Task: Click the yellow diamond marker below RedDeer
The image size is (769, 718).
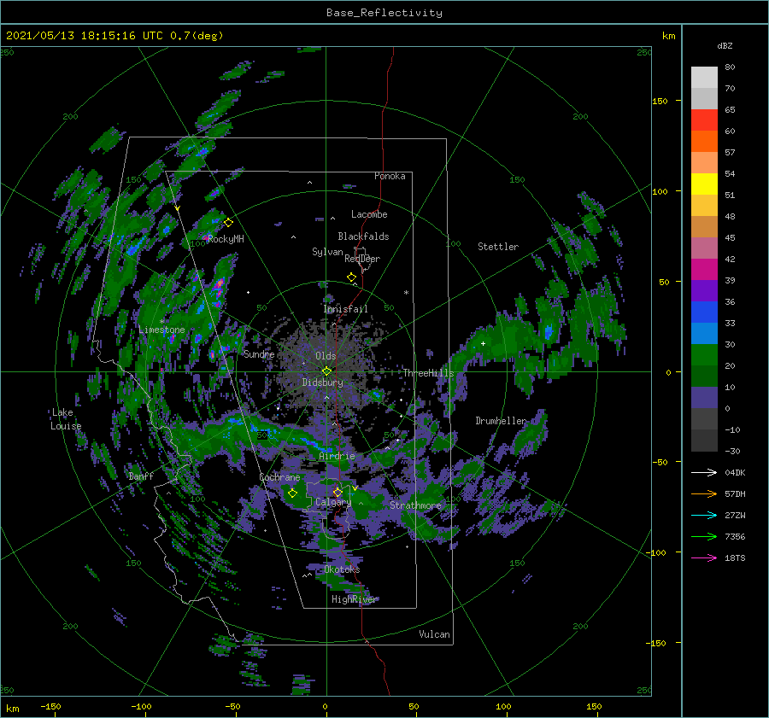Action: [x=352, y=277]
